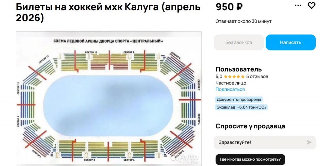Click the heart favorite icon
Viewport: 320px width, 166px height.
coord(311,5)
